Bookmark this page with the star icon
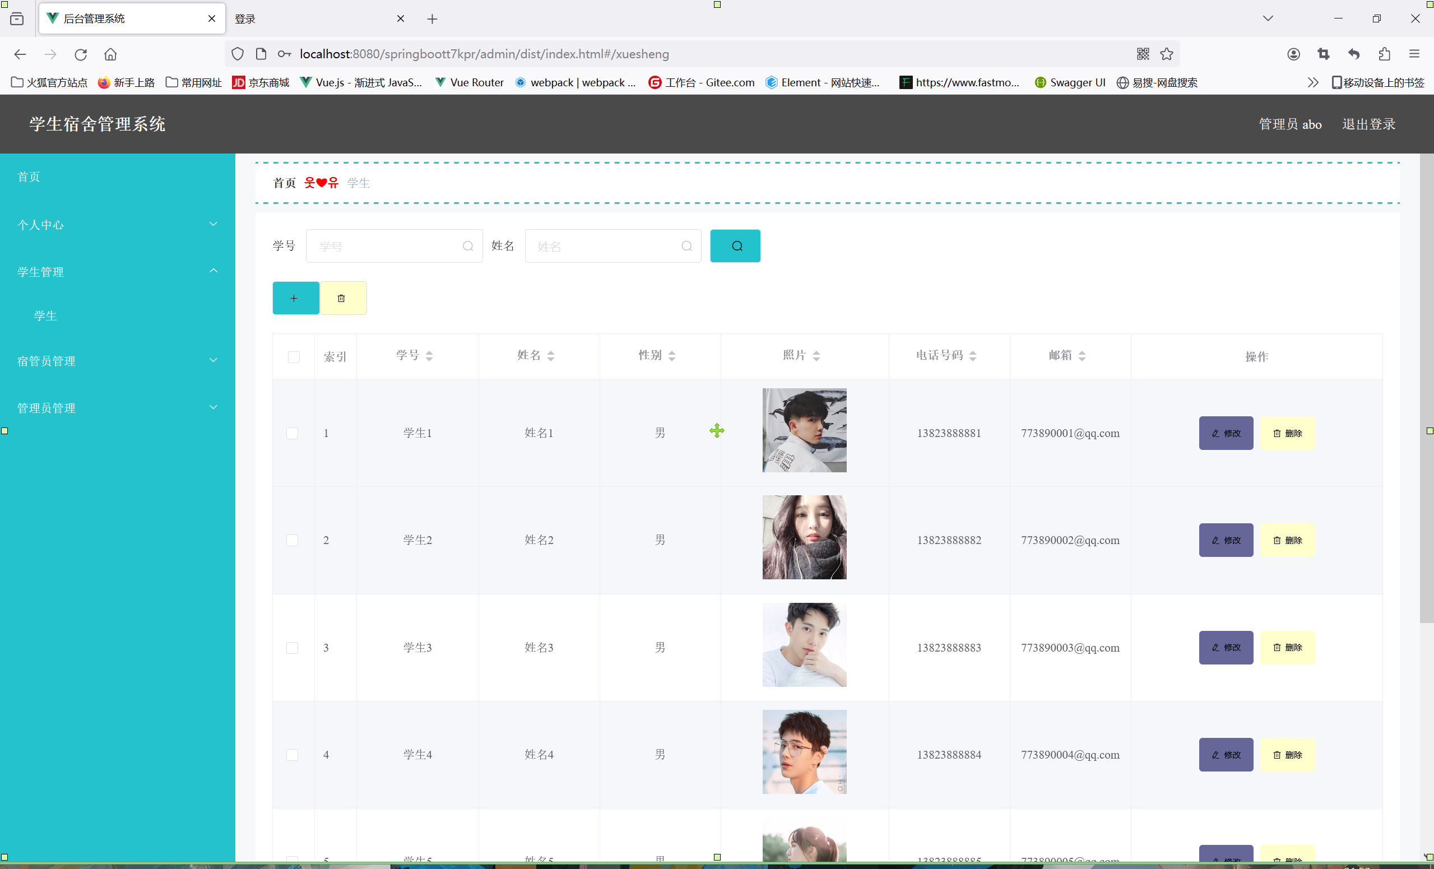The height and width of the screenshot is (869, 1434). (1167, 54)
